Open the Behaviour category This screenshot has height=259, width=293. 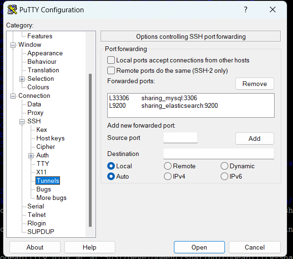(42, 61)
